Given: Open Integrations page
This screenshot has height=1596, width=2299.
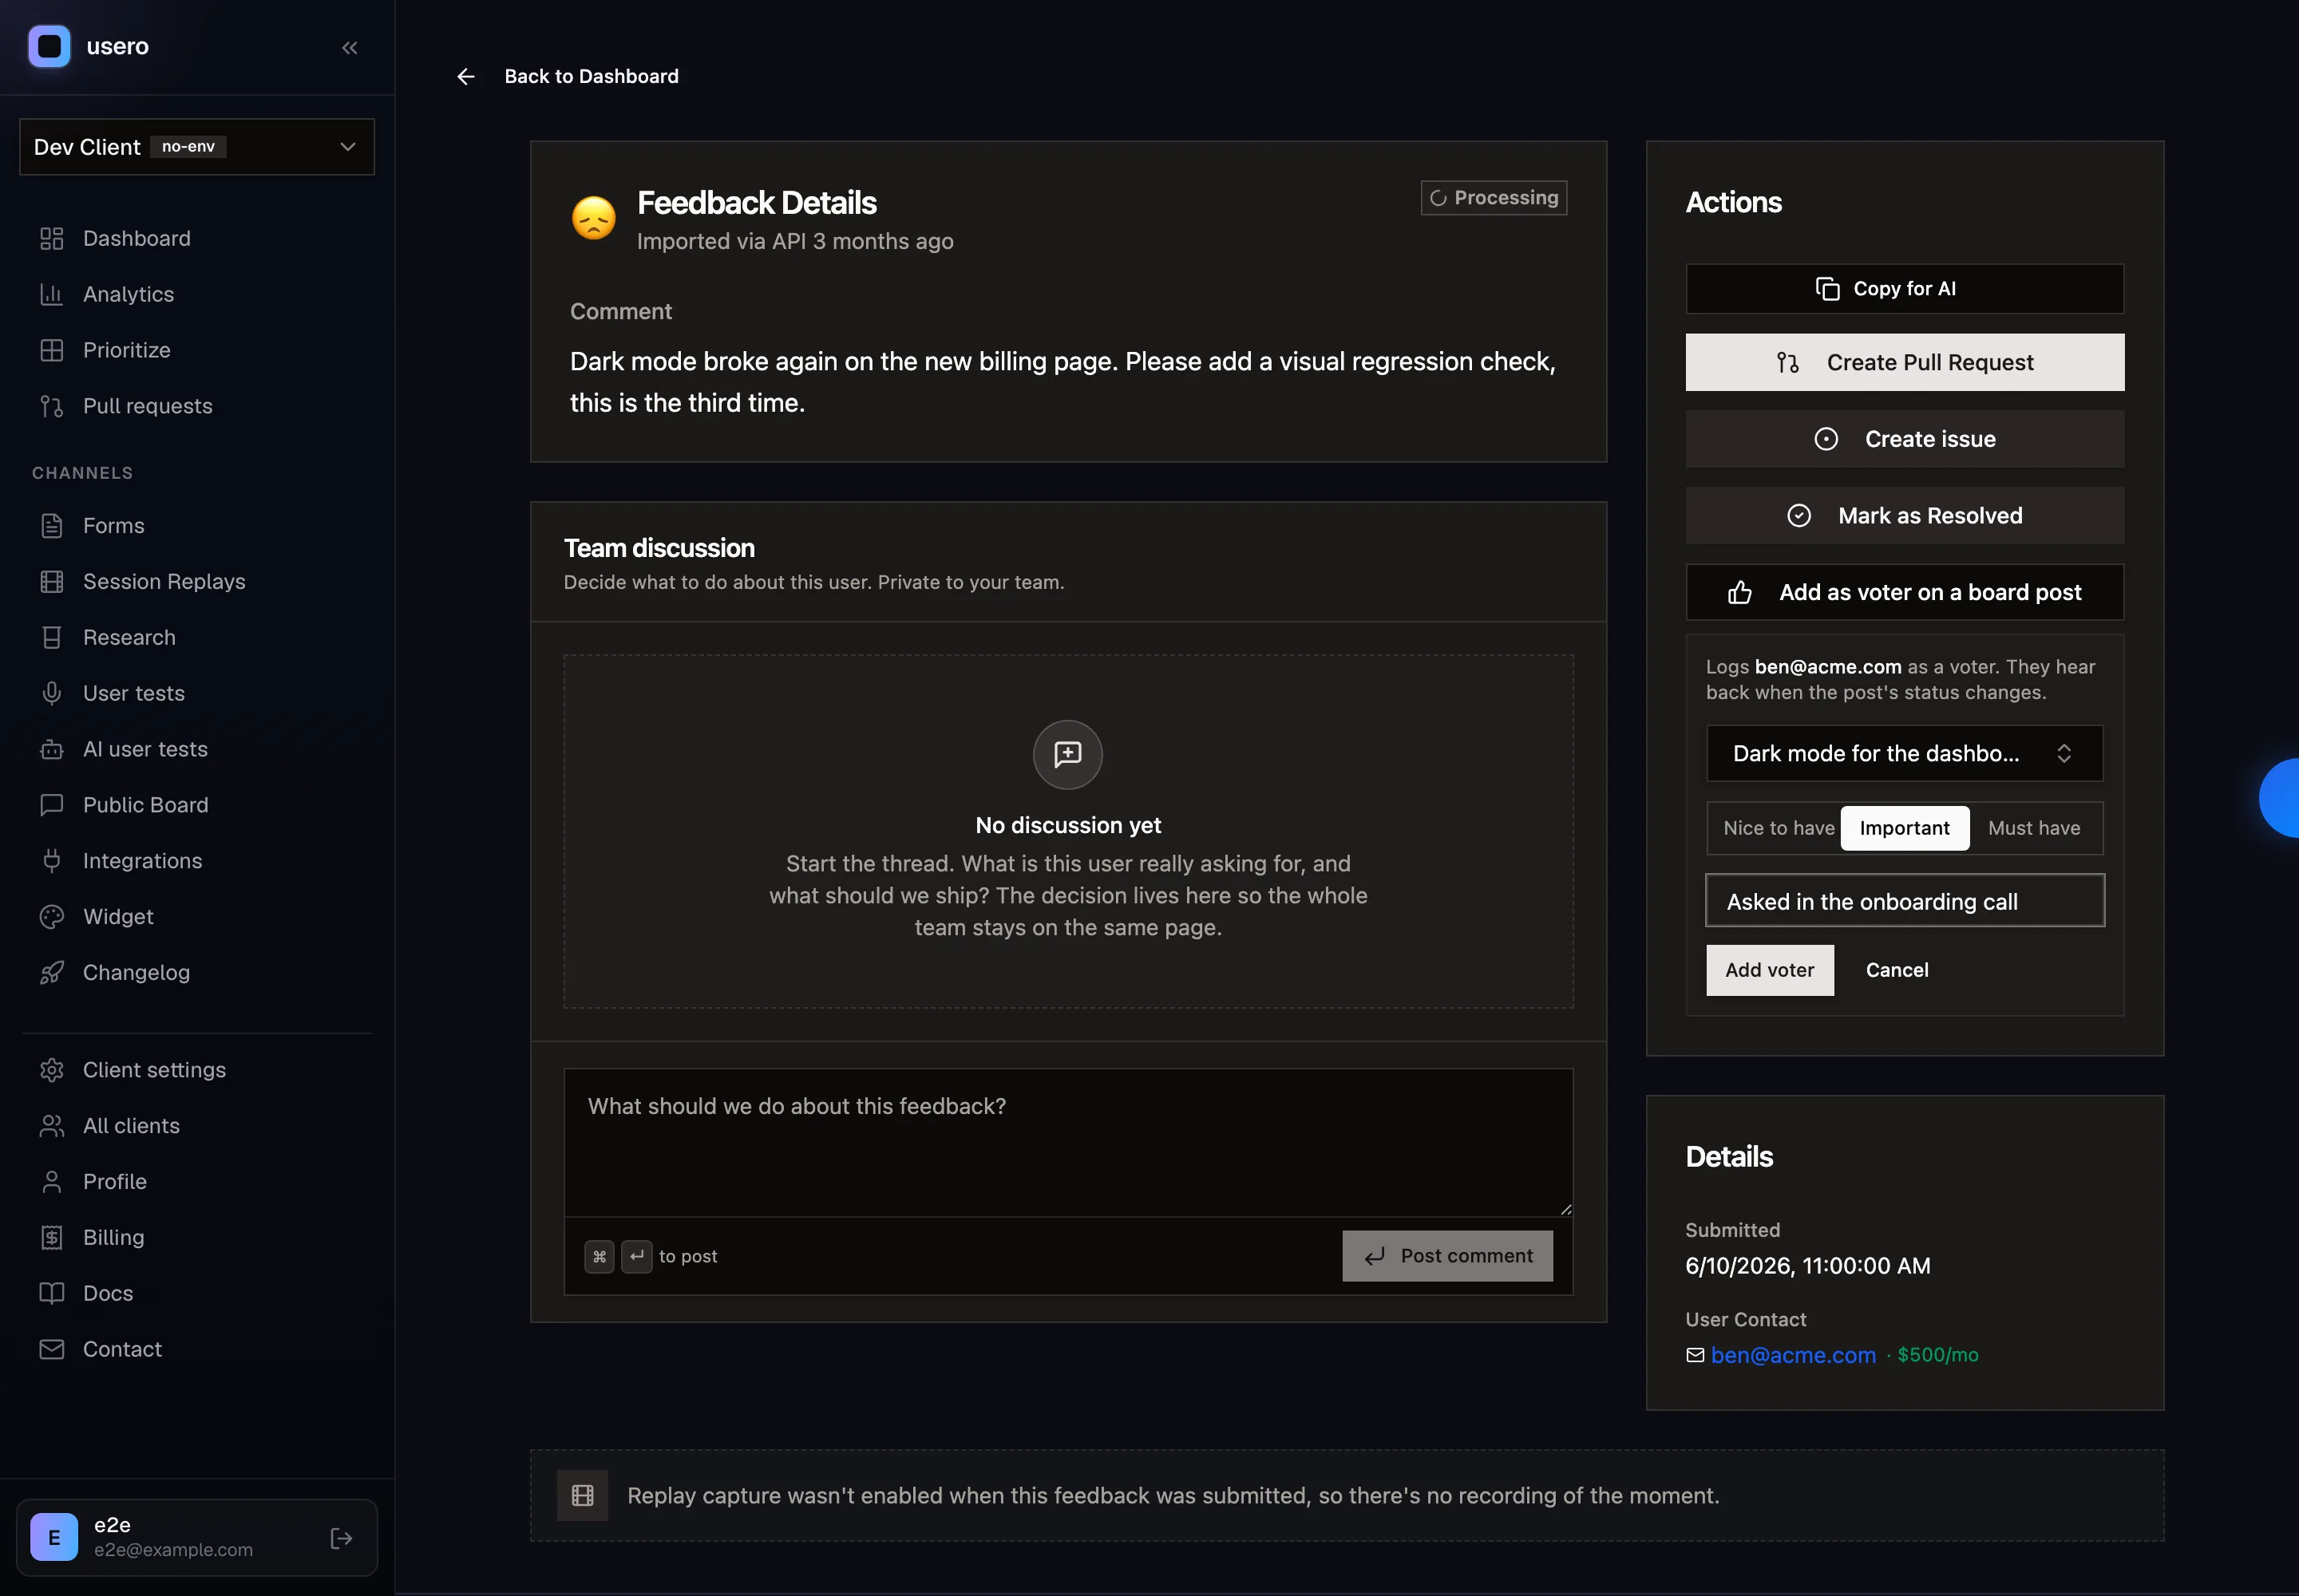Looking at the screenshot, I should [x=197, y=861].
